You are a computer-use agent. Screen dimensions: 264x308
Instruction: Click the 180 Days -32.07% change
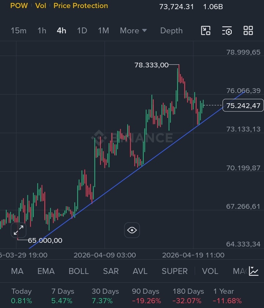click(188, 296)
